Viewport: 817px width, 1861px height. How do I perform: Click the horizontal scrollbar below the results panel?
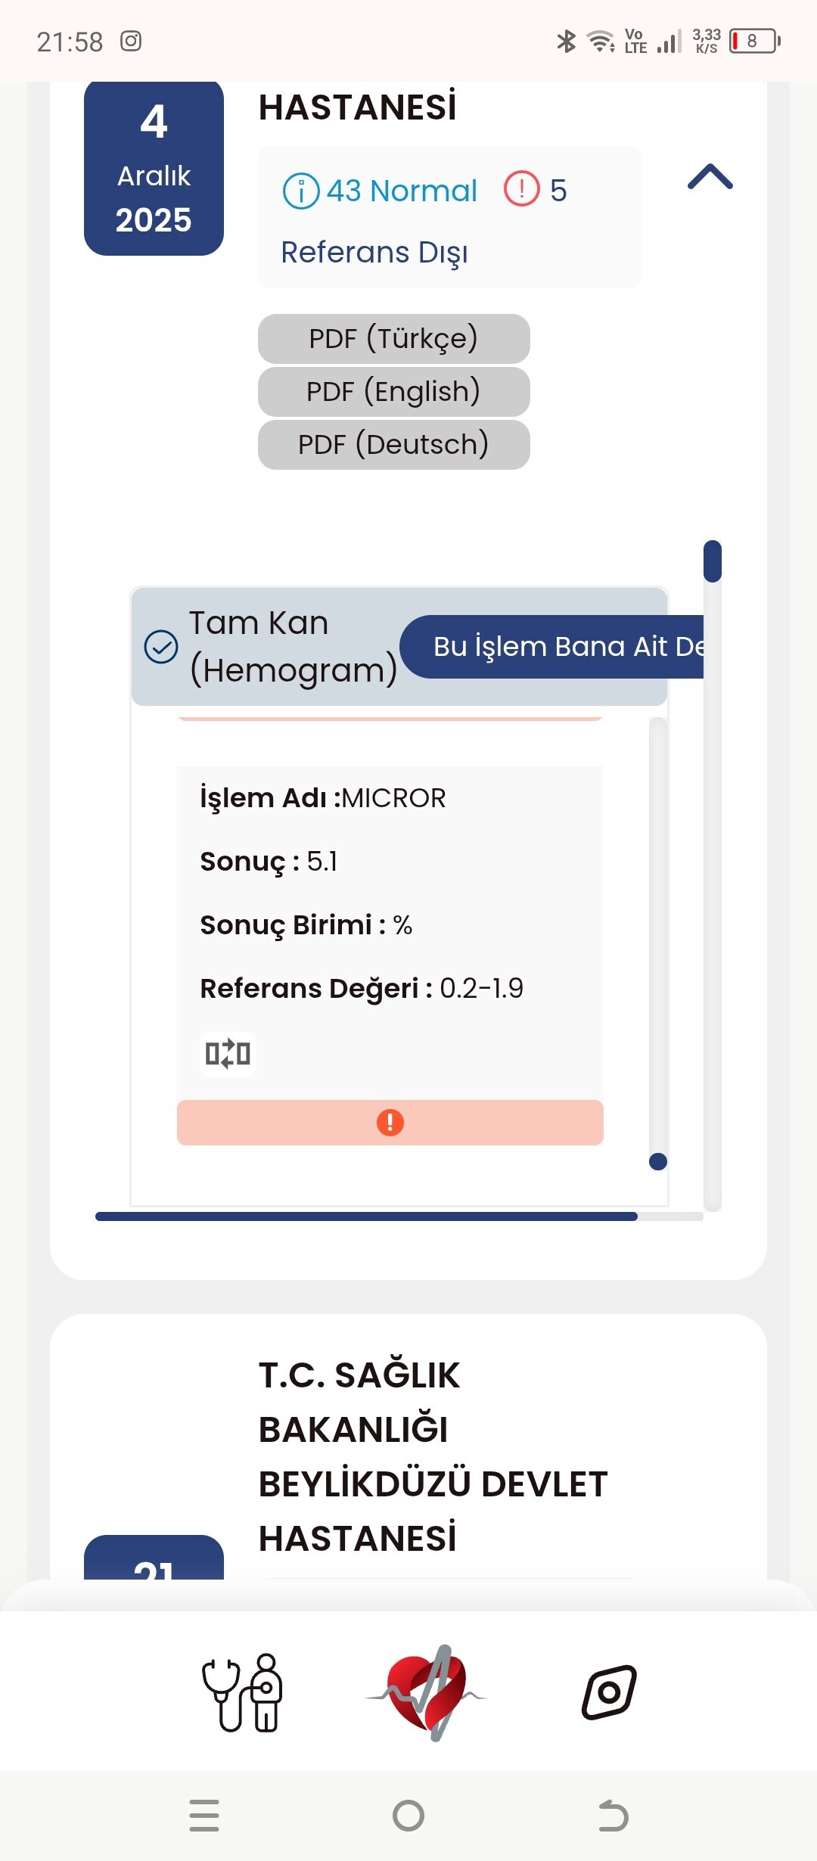[x=367, y=1216]
